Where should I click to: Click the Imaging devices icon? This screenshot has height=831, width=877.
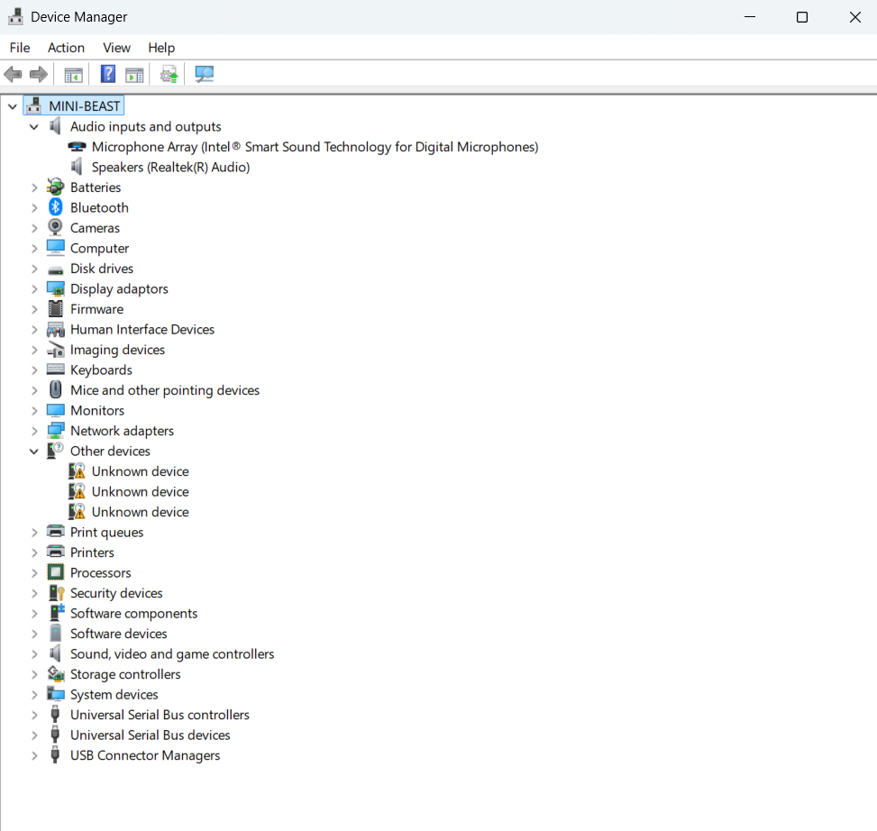tap(55, 350)
